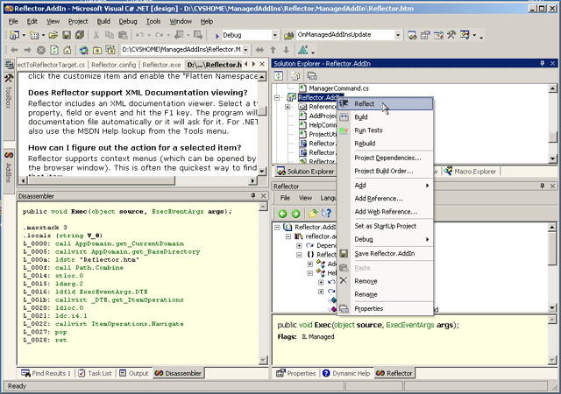Screen dimensions: 561x394
Task: Choose Project Dependencies... menu entry
Action: pyautogui.click(x=386, y=158)
